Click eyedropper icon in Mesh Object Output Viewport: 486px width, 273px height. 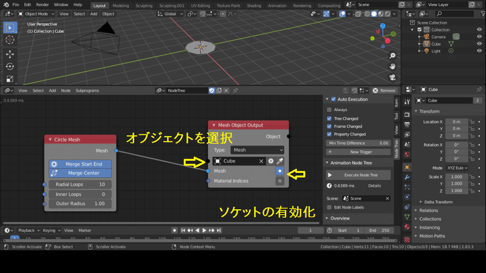280,161
